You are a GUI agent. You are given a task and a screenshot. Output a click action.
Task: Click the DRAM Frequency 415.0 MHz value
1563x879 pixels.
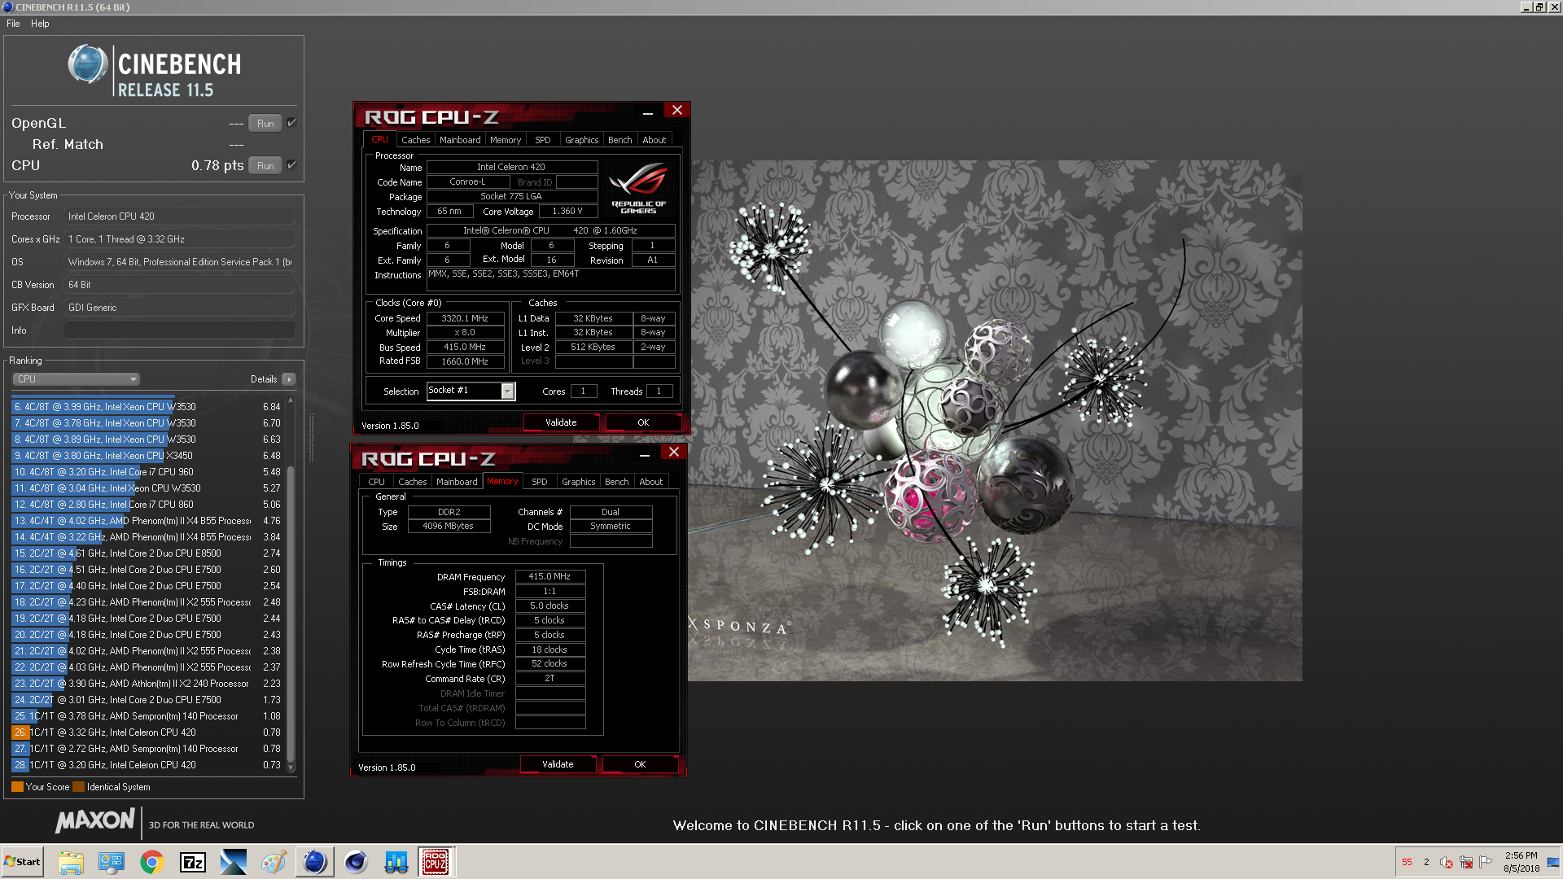549,576
